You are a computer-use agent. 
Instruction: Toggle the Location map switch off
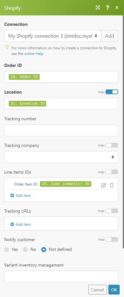click(x=112, y=92)
